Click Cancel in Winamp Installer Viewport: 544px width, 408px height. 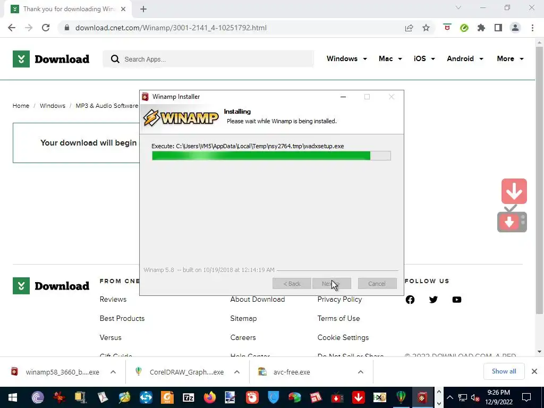(x=377, y=284)
